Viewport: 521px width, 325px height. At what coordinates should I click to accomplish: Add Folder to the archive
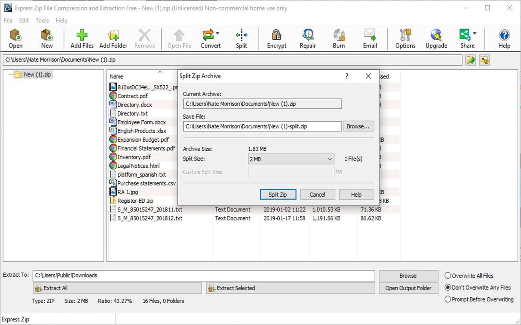(x=113, y=39)
